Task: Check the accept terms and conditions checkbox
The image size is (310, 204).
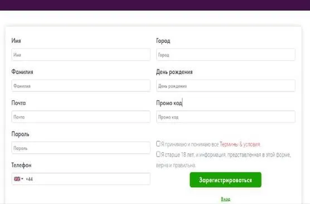Action: click(x=158, y=144)
